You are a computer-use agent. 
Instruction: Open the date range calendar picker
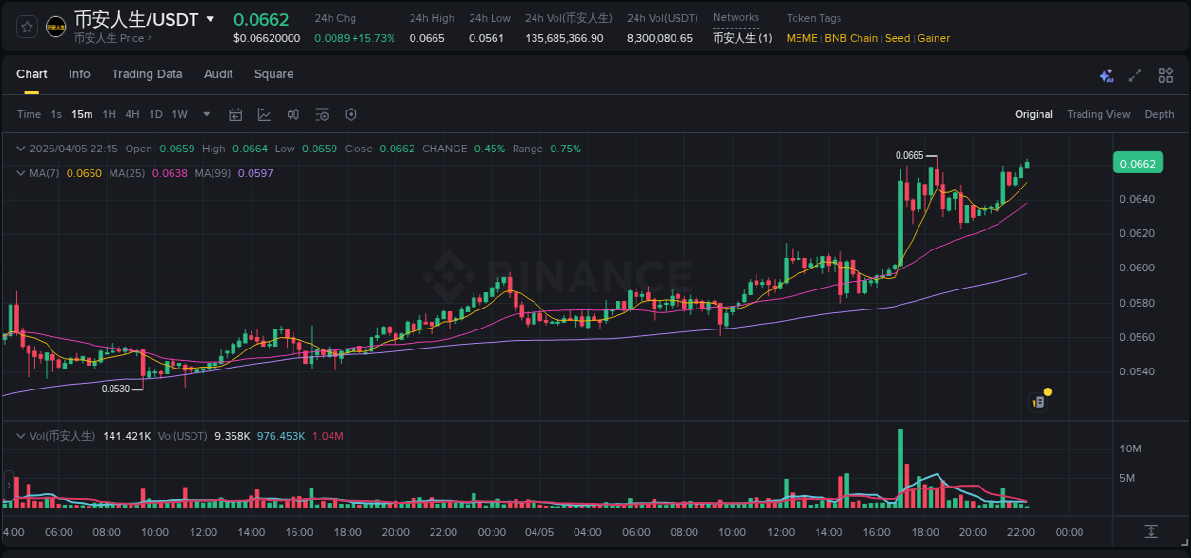click(235, 114)
